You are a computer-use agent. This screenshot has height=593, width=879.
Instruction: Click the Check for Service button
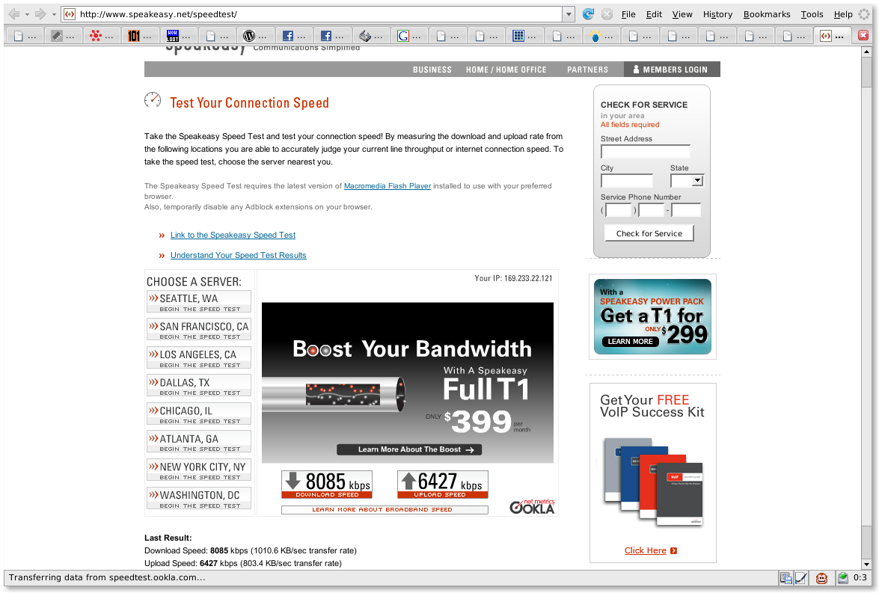(x=649, y=233)
